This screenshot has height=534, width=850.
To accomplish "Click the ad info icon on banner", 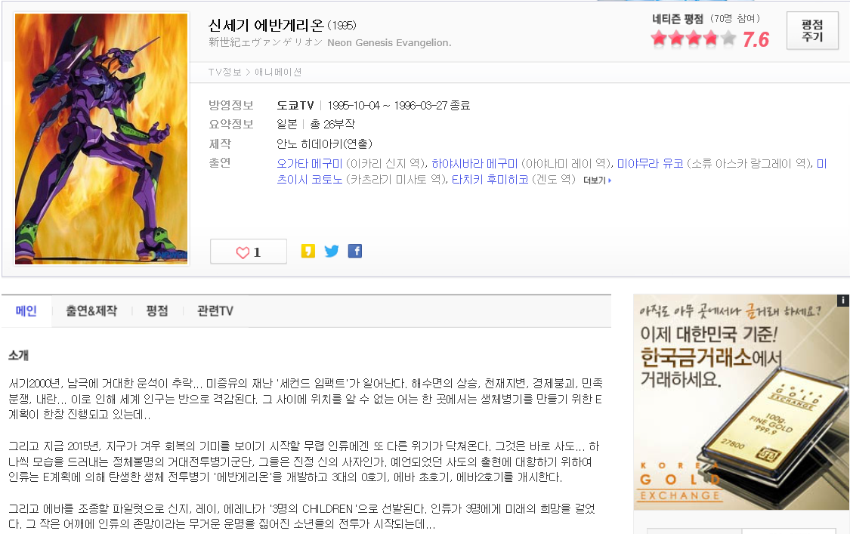I will point(843,301).
